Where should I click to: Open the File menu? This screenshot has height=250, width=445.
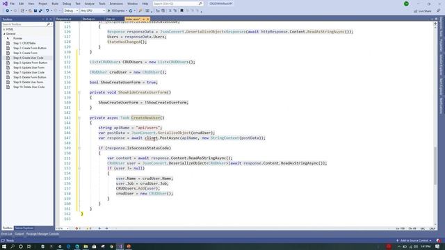pos(13,3)
